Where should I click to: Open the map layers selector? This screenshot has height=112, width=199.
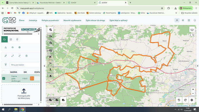pyautogui.click(x=192, y=29)
